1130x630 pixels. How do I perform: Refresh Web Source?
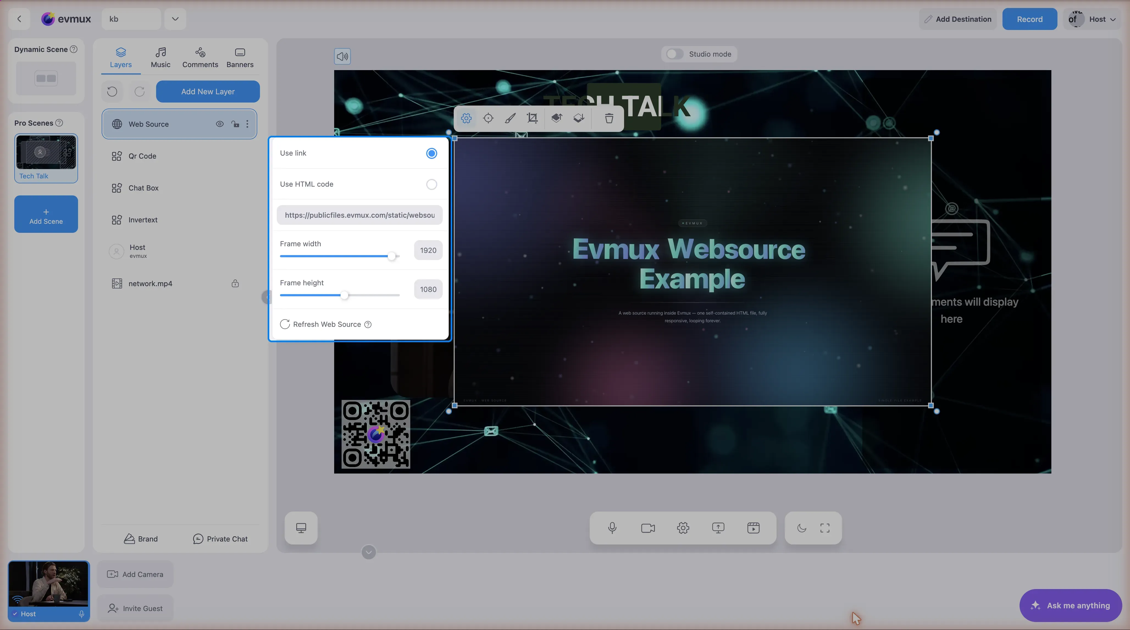coord(321,324)
